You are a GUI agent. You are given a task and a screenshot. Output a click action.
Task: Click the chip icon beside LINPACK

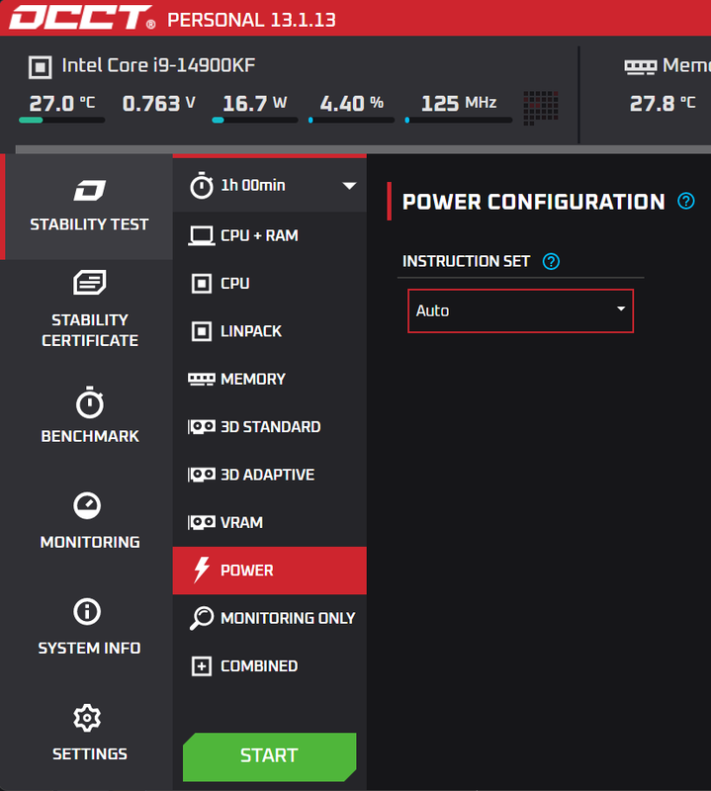[202, 331]
